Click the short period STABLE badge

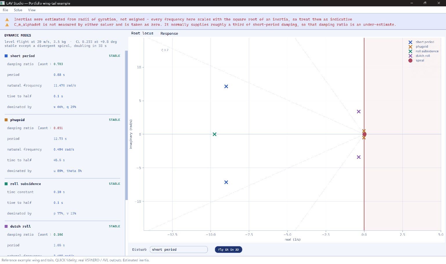114,56
